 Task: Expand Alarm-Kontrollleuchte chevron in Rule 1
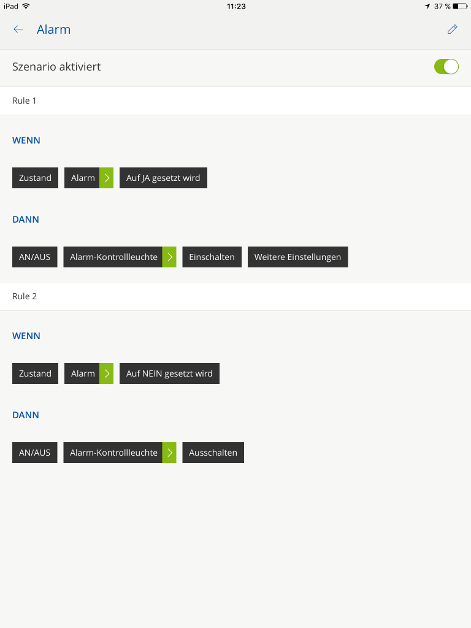169,257
